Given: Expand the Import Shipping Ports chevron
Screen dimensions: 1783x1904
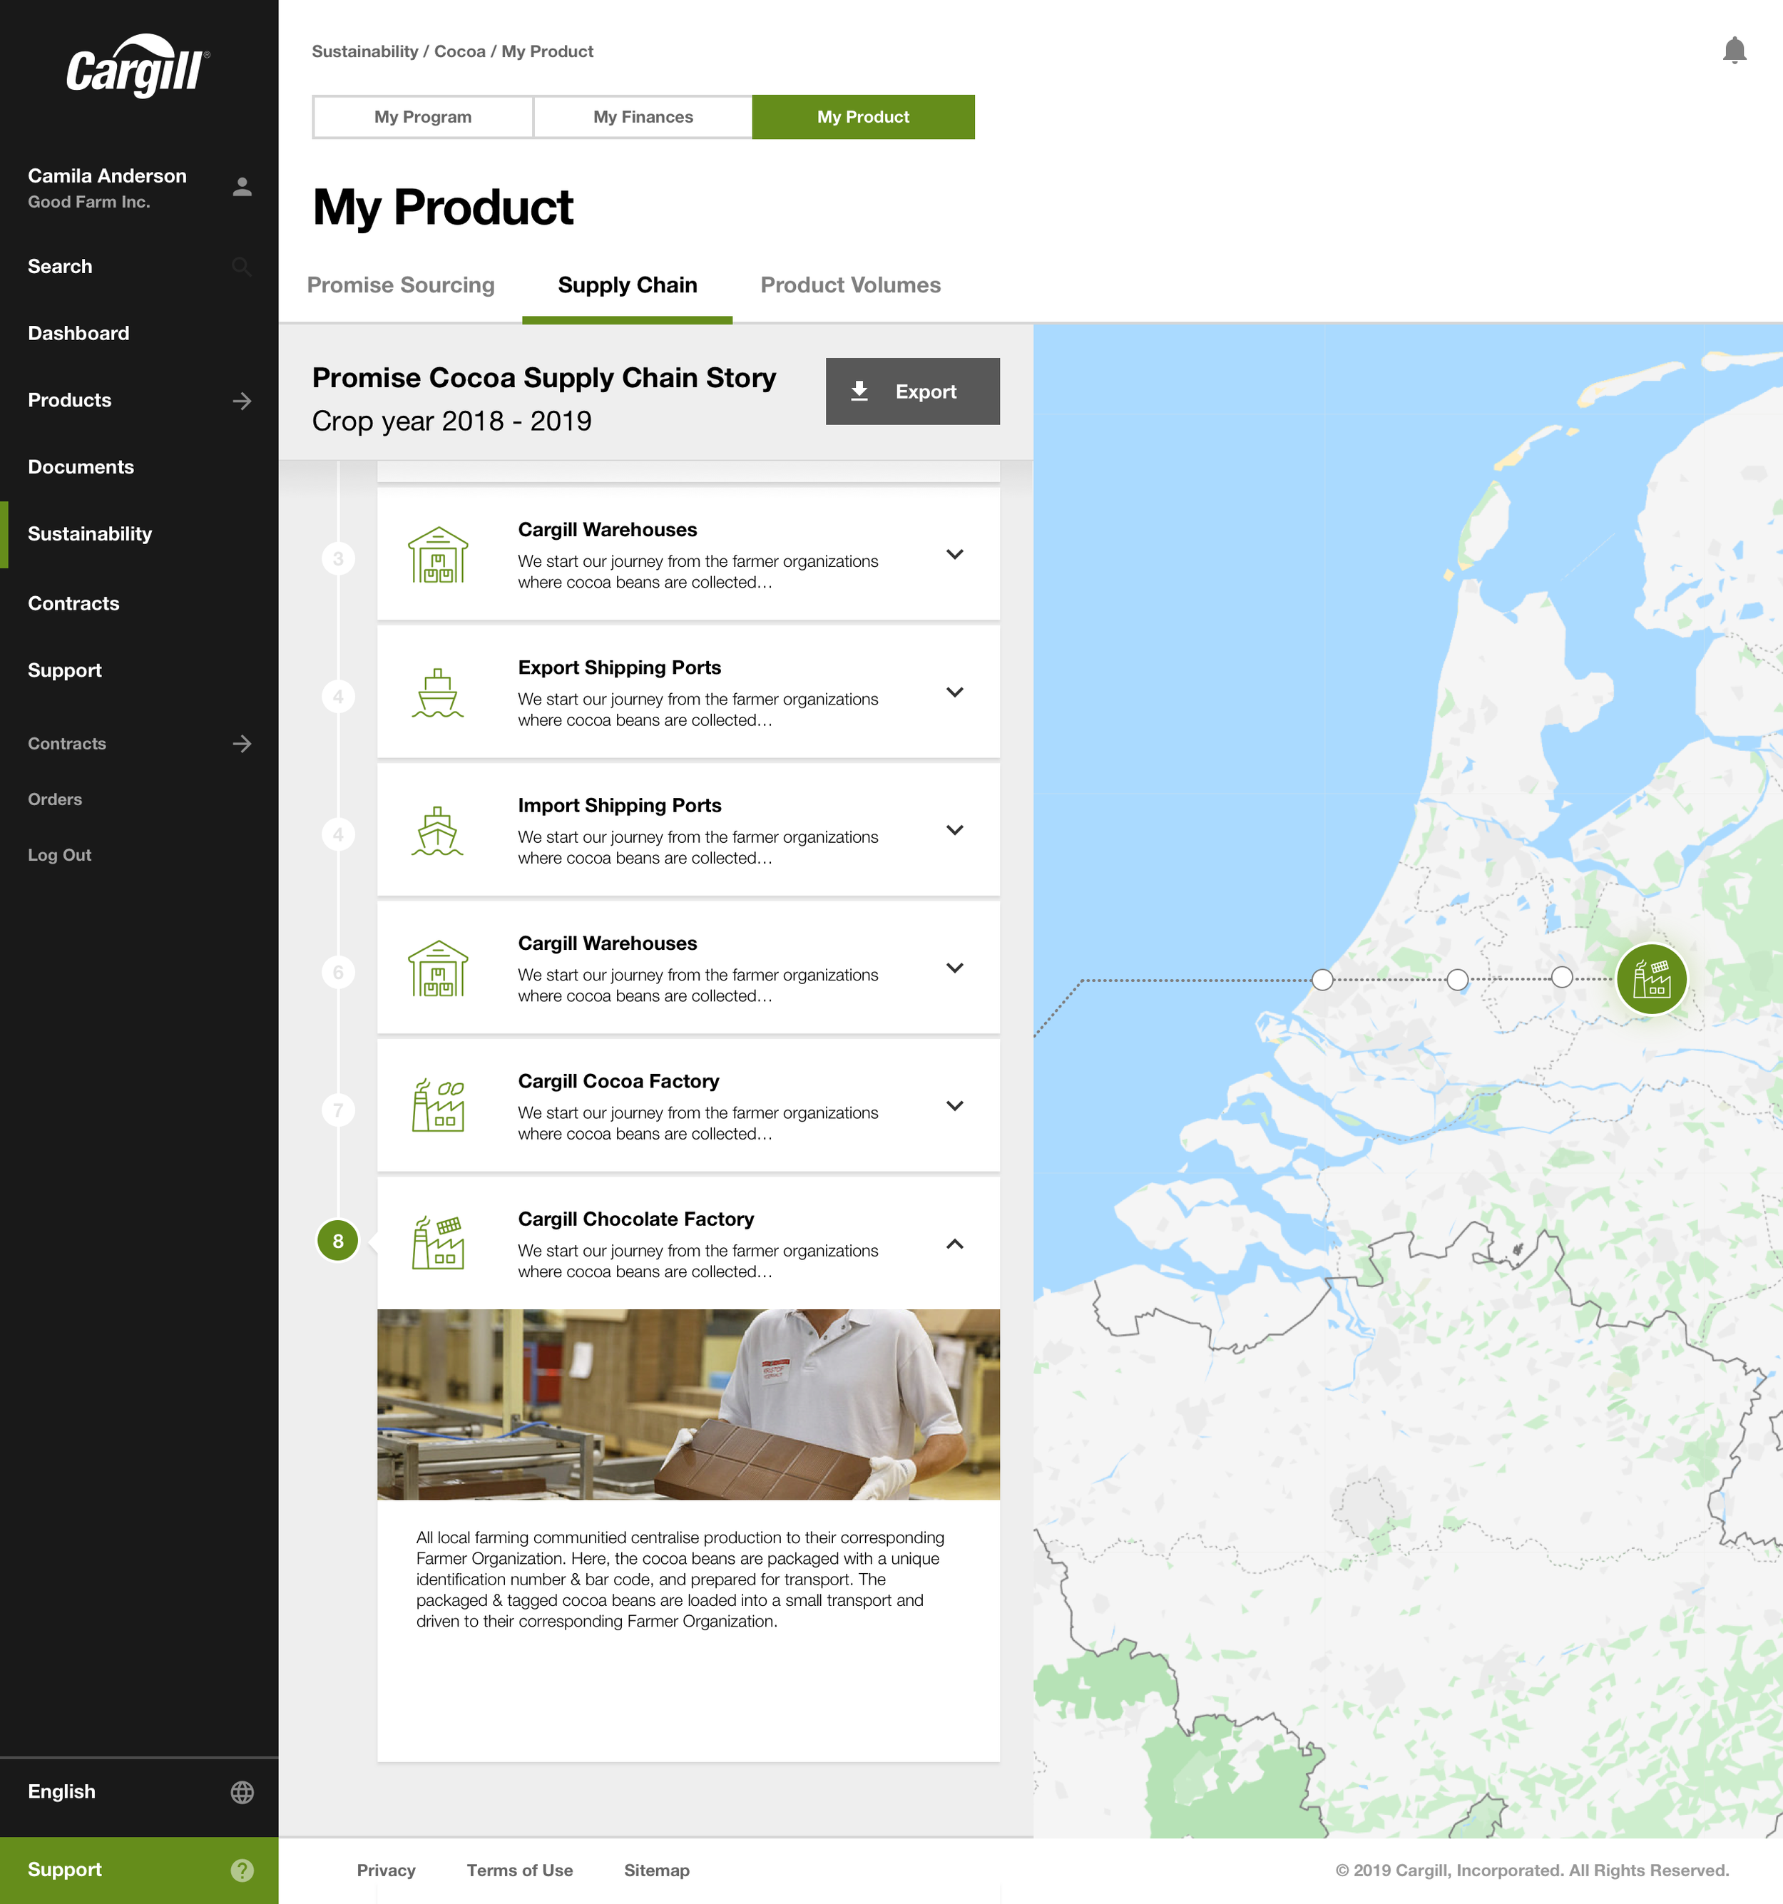Looking at the screenshot, I should (954, 830).
